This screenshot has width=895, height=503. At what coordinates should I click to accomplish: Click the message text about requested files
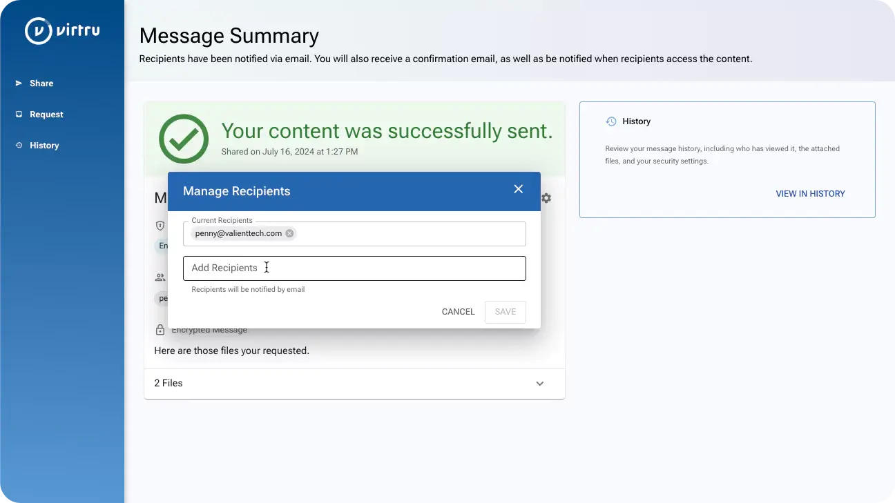[x=231, y=351]
